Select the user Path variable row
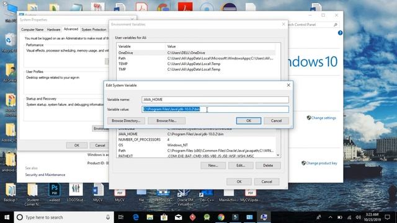 [x=197, y=58]
